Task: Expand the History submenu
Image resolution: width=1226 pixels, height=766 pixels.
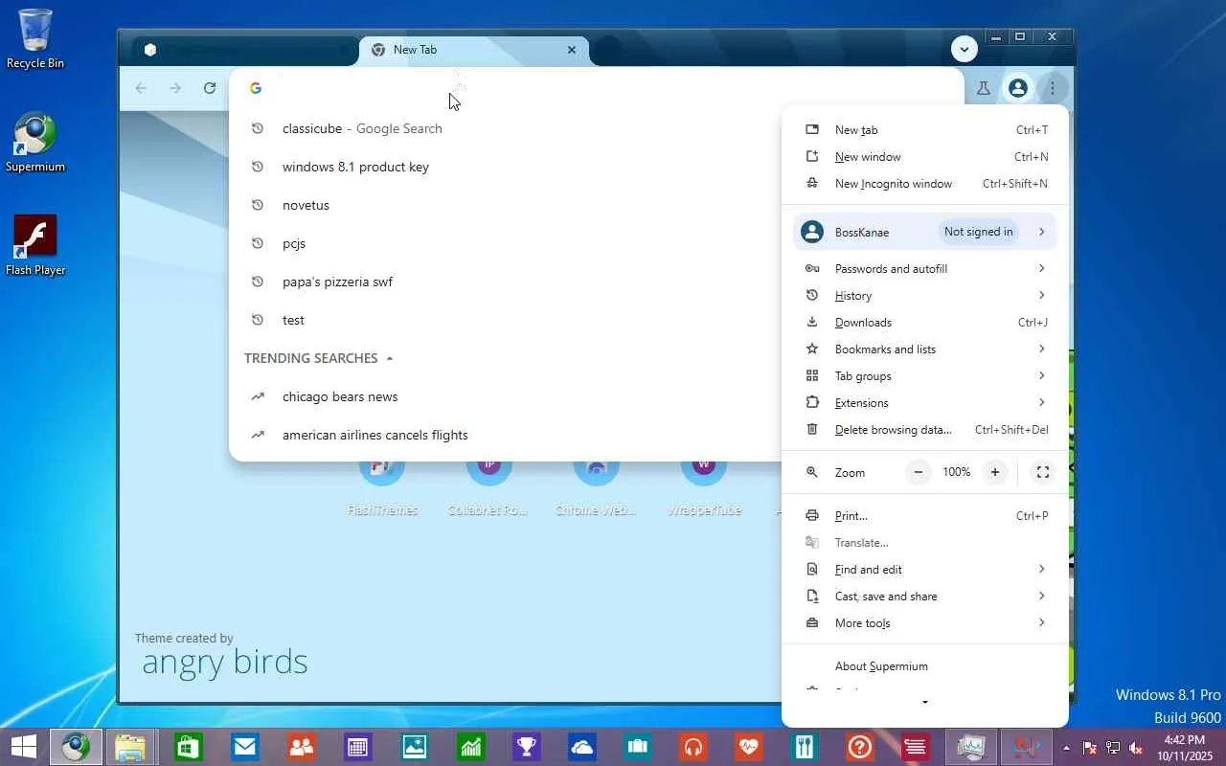Action: pos(925,296)
